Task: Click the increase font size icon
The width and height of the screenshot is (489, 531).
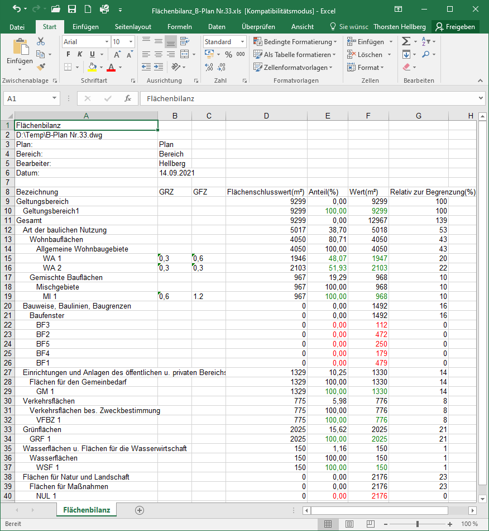Action: 118,54
